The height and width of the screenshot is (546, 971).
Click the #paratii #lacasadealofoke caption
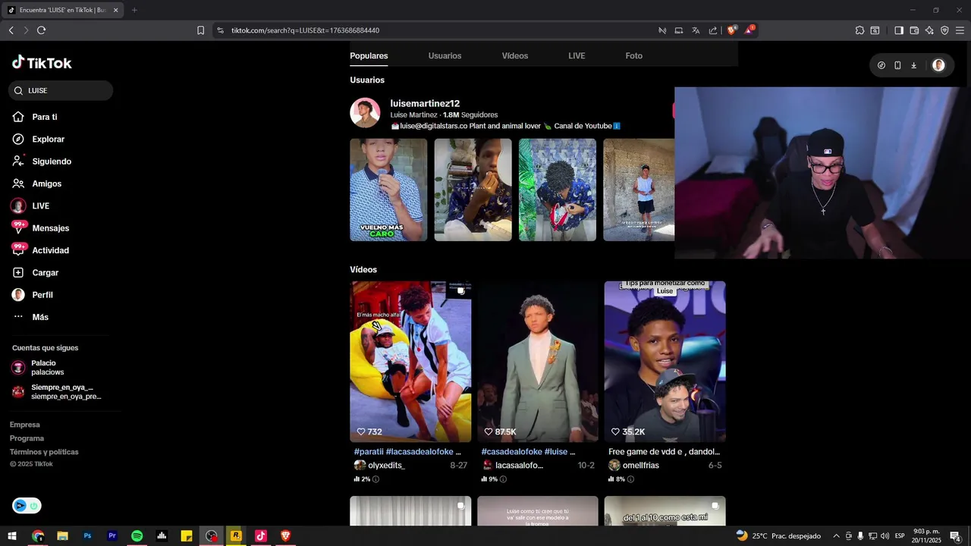[x=407, y=451]
